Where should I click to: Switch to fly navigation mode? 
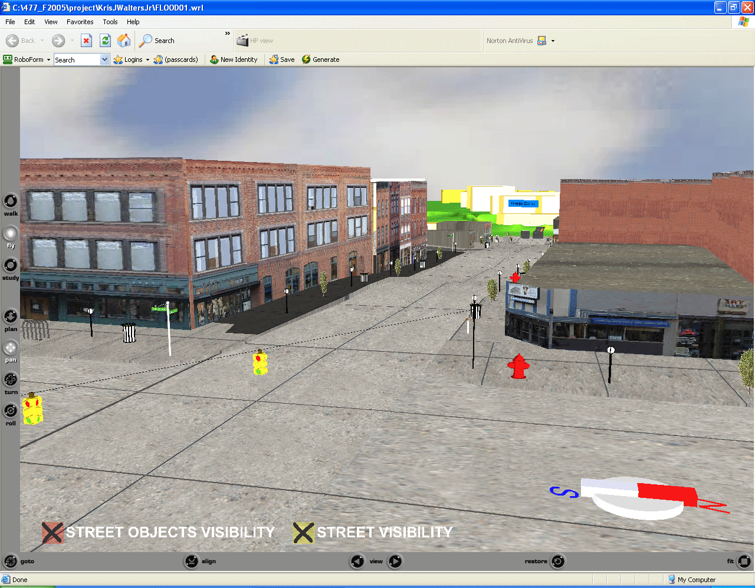click(x=11, y=233)
